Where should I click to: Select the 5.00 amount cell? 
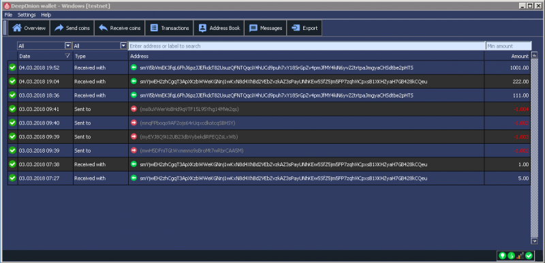pos(507,178)
